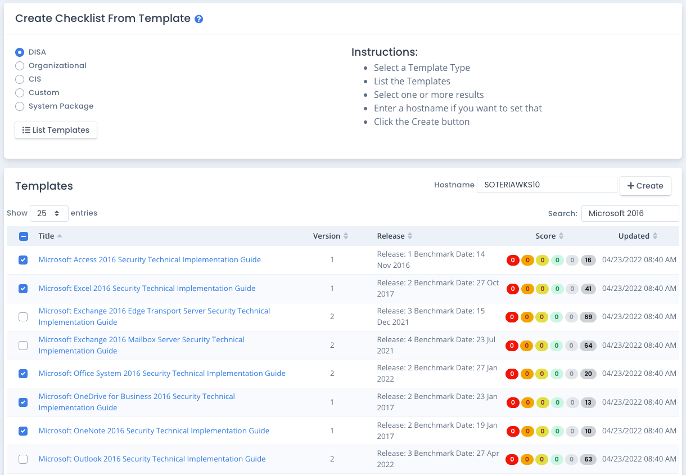686x475 pixels.
Task: Click the Search field containing Microsoft 2016
Action: (630, 213)
